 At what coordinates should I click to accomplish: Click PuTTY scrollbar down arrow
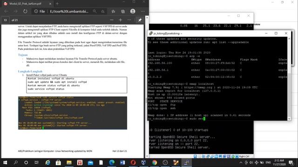point(289,119)
